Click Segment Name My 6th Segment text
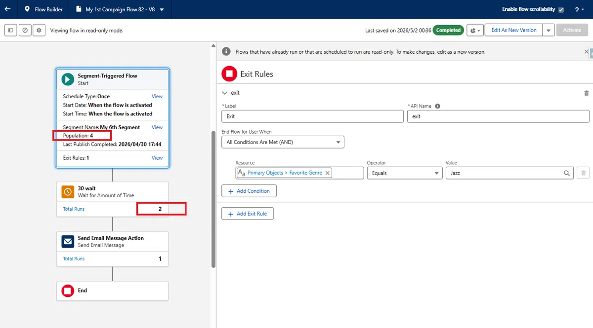 101,127
